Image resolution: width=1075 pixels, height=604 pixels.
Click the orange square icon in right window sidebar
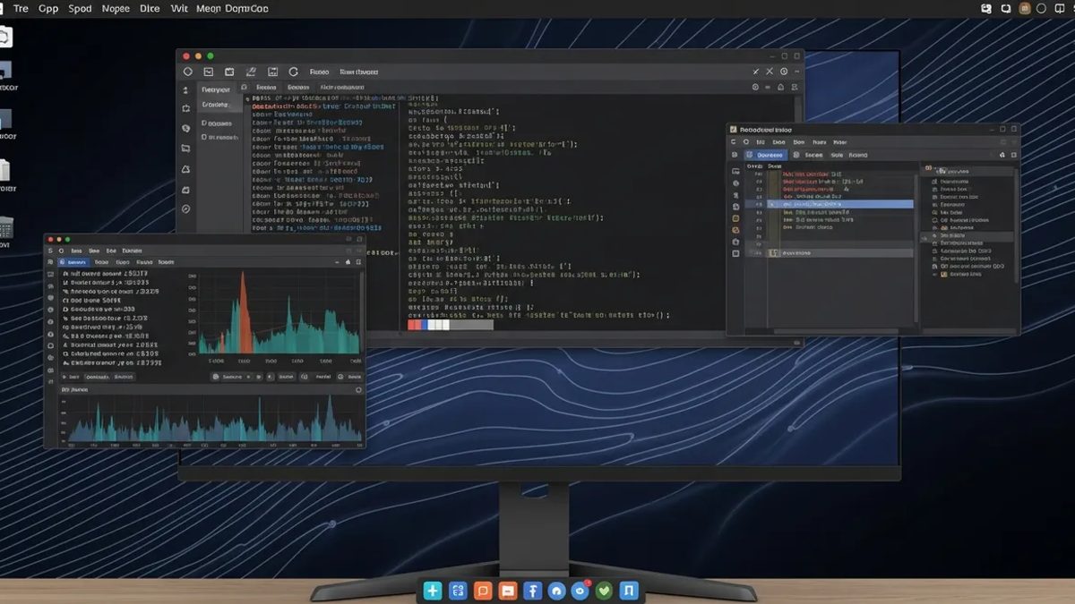[735, 218]
